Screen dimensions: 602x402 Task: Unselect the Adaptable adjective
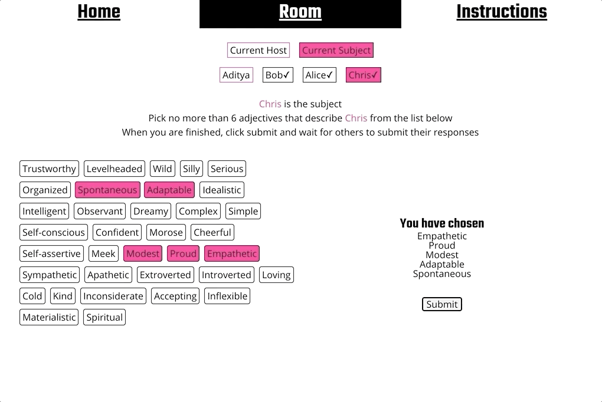[x=169, y=190]
